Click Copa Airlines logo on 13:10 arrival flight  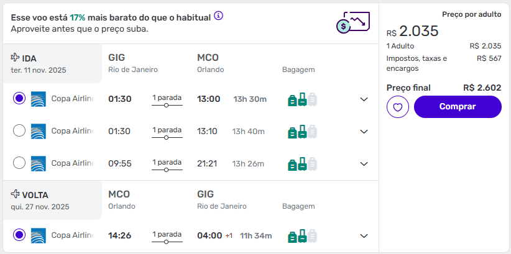[x=39, y=131]
